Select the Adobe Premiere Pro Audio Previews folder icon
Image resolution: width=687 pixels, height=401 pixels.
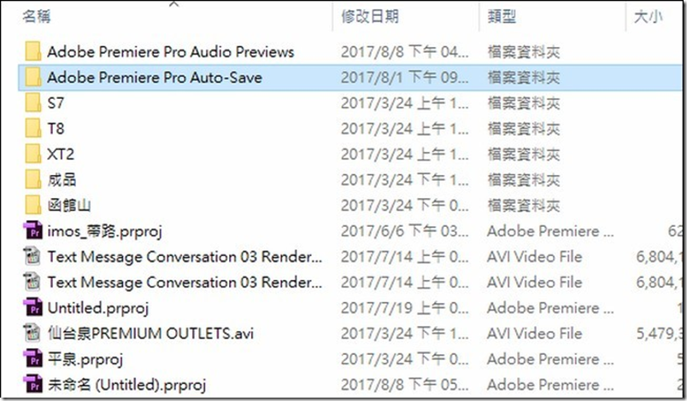[x=33, y=51]
